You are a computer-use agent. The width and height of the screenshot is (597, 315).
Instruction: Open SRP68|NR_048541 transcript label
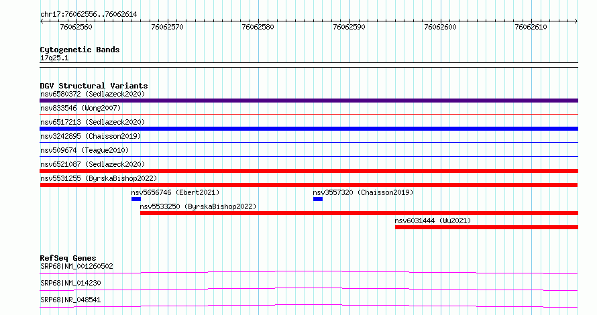click(70, 300)
